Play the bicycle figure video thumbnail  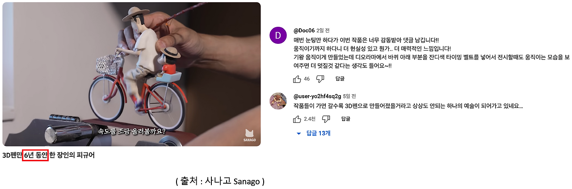(131, 74)
